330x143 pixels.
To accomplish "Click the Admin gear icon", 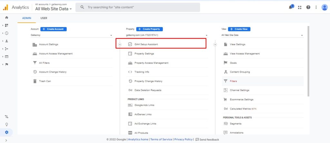I will pyautogui.click(x=6, y=132).
